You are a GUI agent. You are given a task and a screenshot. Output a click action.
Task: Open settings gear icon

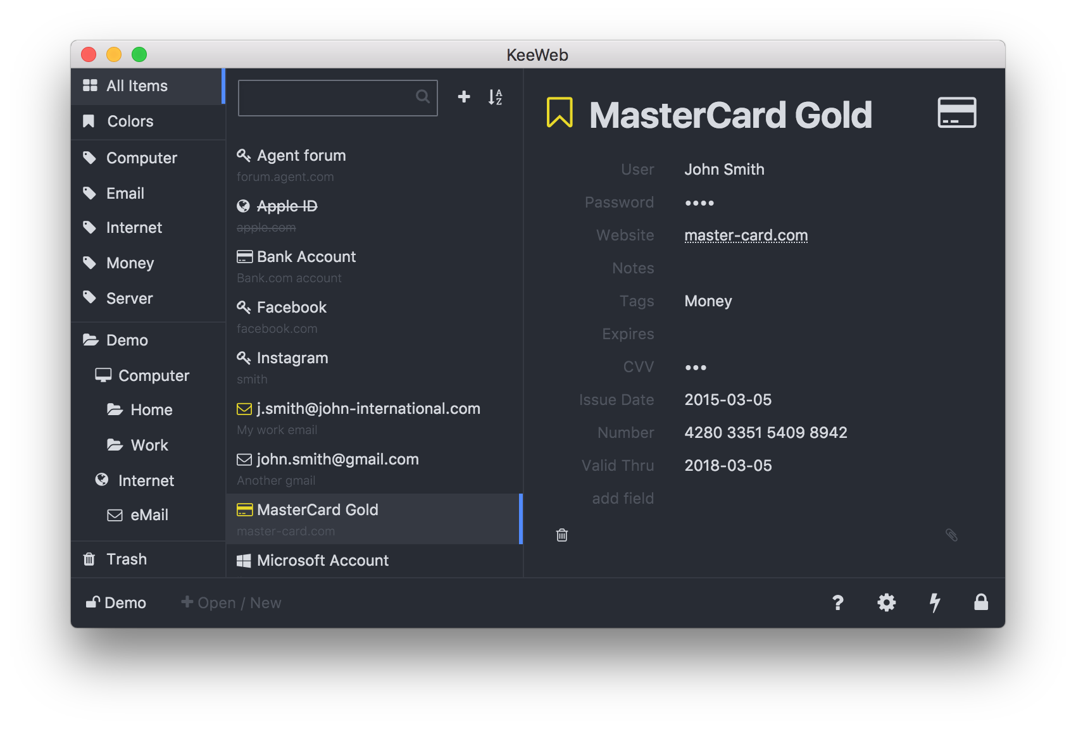[x=886, y=602]
